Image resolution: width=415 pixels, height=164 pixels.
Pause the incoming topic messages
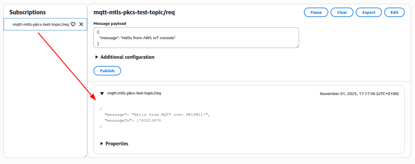click(x=316, y=13)
